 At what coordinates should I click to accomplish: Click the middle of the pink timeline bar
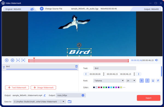pos(78,61)
